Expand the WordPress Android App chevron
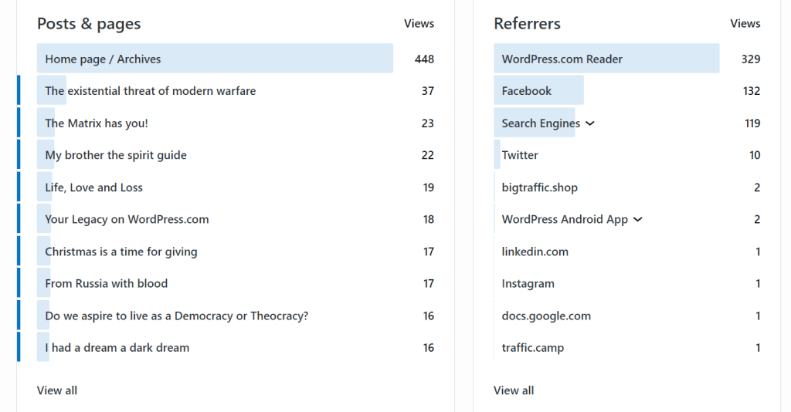Viewport: 791px width, 412px height. tap(638, 220)
